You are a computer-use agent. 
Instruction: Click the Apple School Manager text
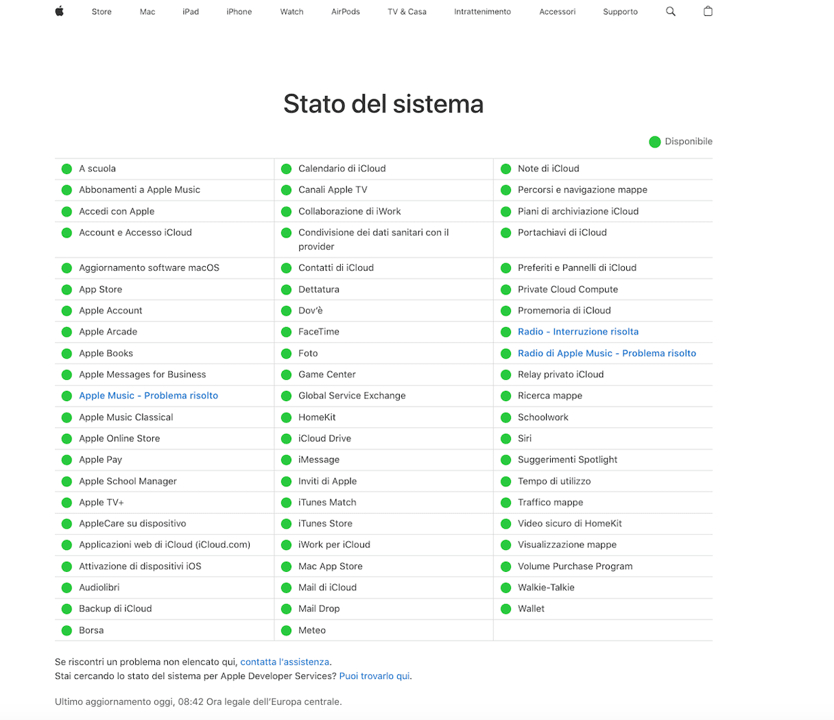(x=128, y=481)
